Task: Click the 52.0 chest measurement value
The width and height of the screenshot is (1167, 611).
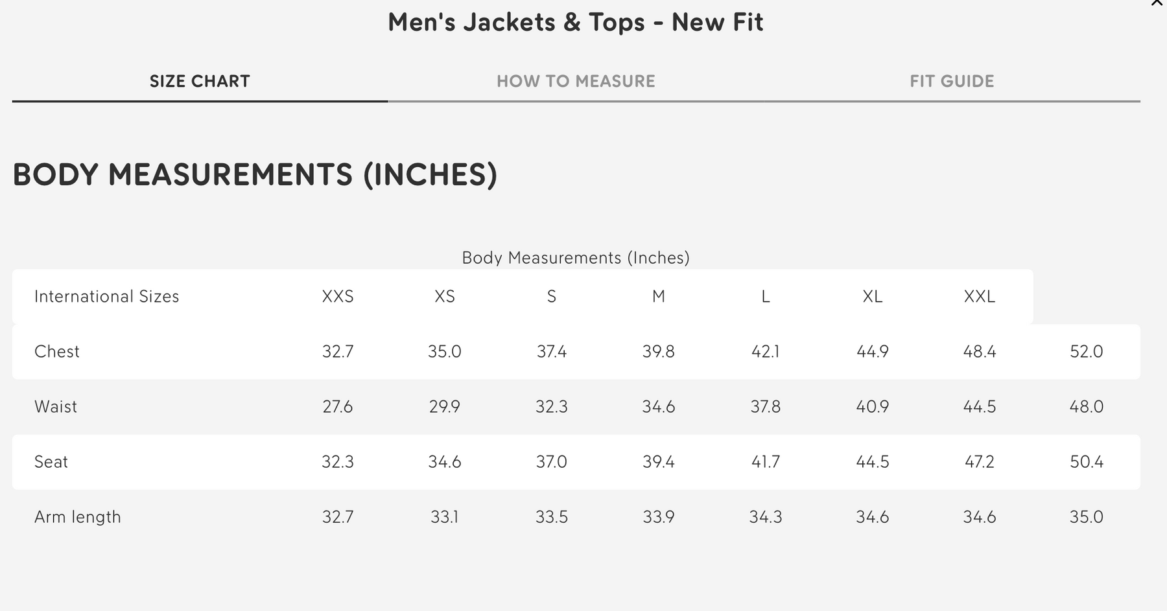Action: click(1086, 352)
